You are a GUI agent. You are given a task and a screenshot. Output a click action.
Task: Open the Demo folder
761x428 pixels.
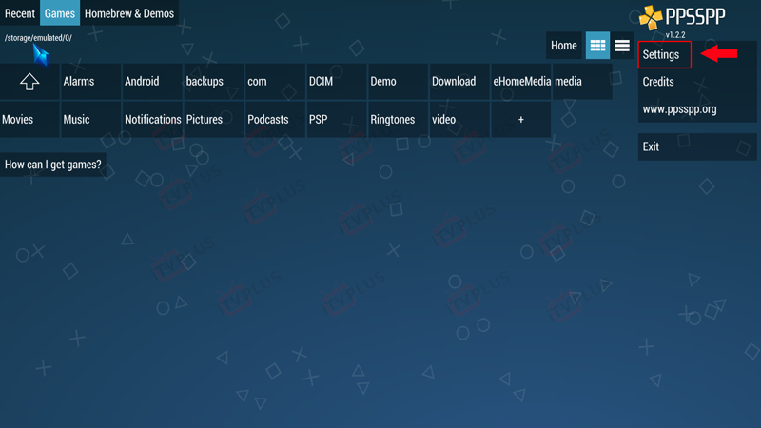(399, 82)
